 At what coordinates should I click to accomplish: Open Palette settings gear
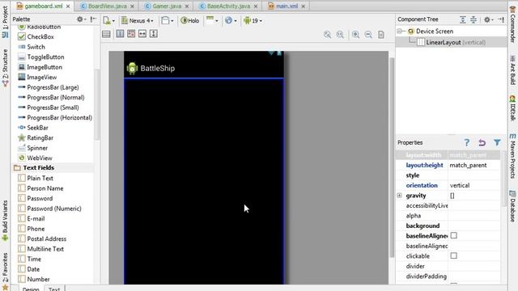[81, 19]
